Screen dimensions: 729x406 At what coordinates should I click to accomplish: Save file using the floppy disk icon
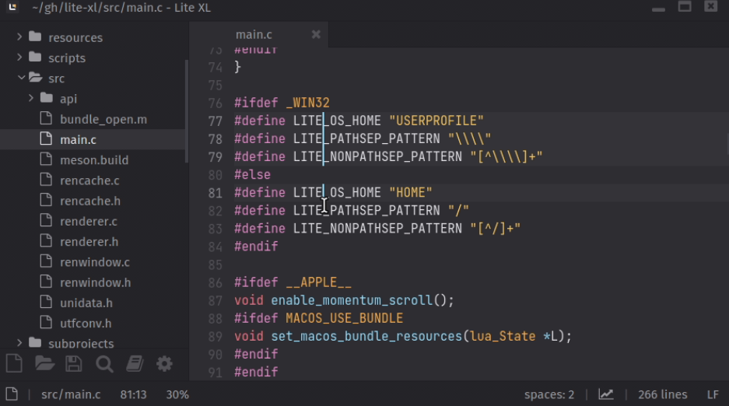pos(73,364)
